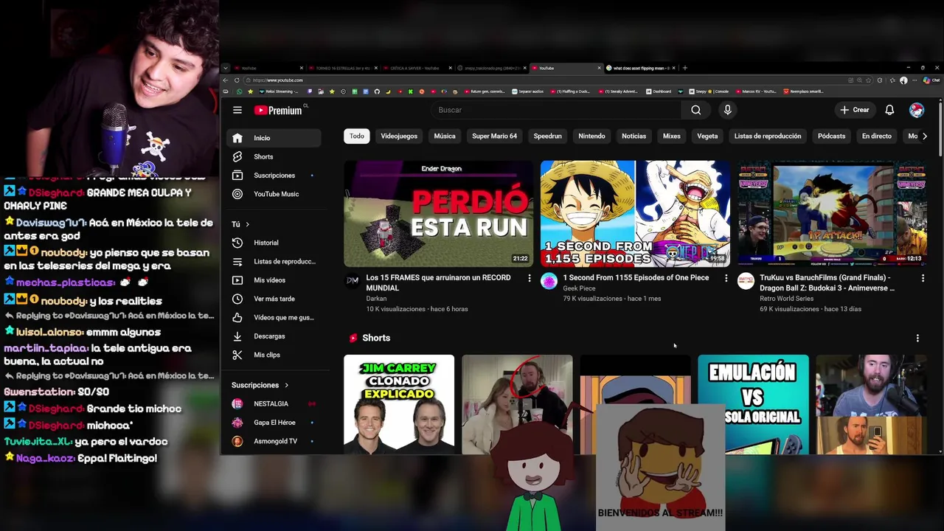The height and width of the screenshot is (531, 944).
Task: Select the Nintendo filter chip
Action: tap(591, 136)
